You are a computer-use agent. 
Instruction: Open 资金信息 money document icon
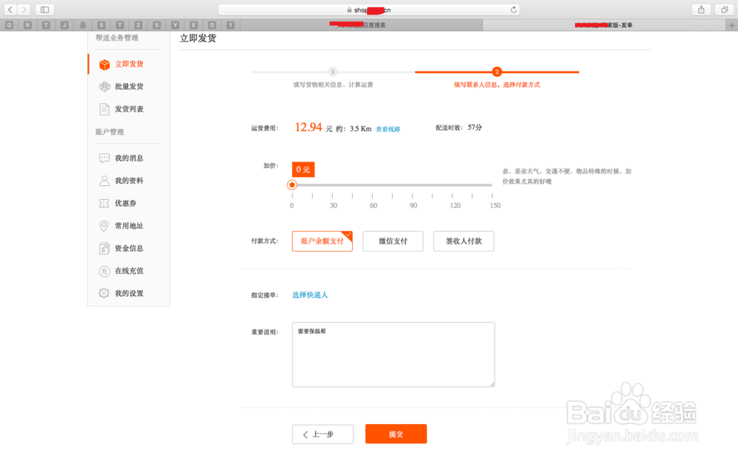click(104, 249)
